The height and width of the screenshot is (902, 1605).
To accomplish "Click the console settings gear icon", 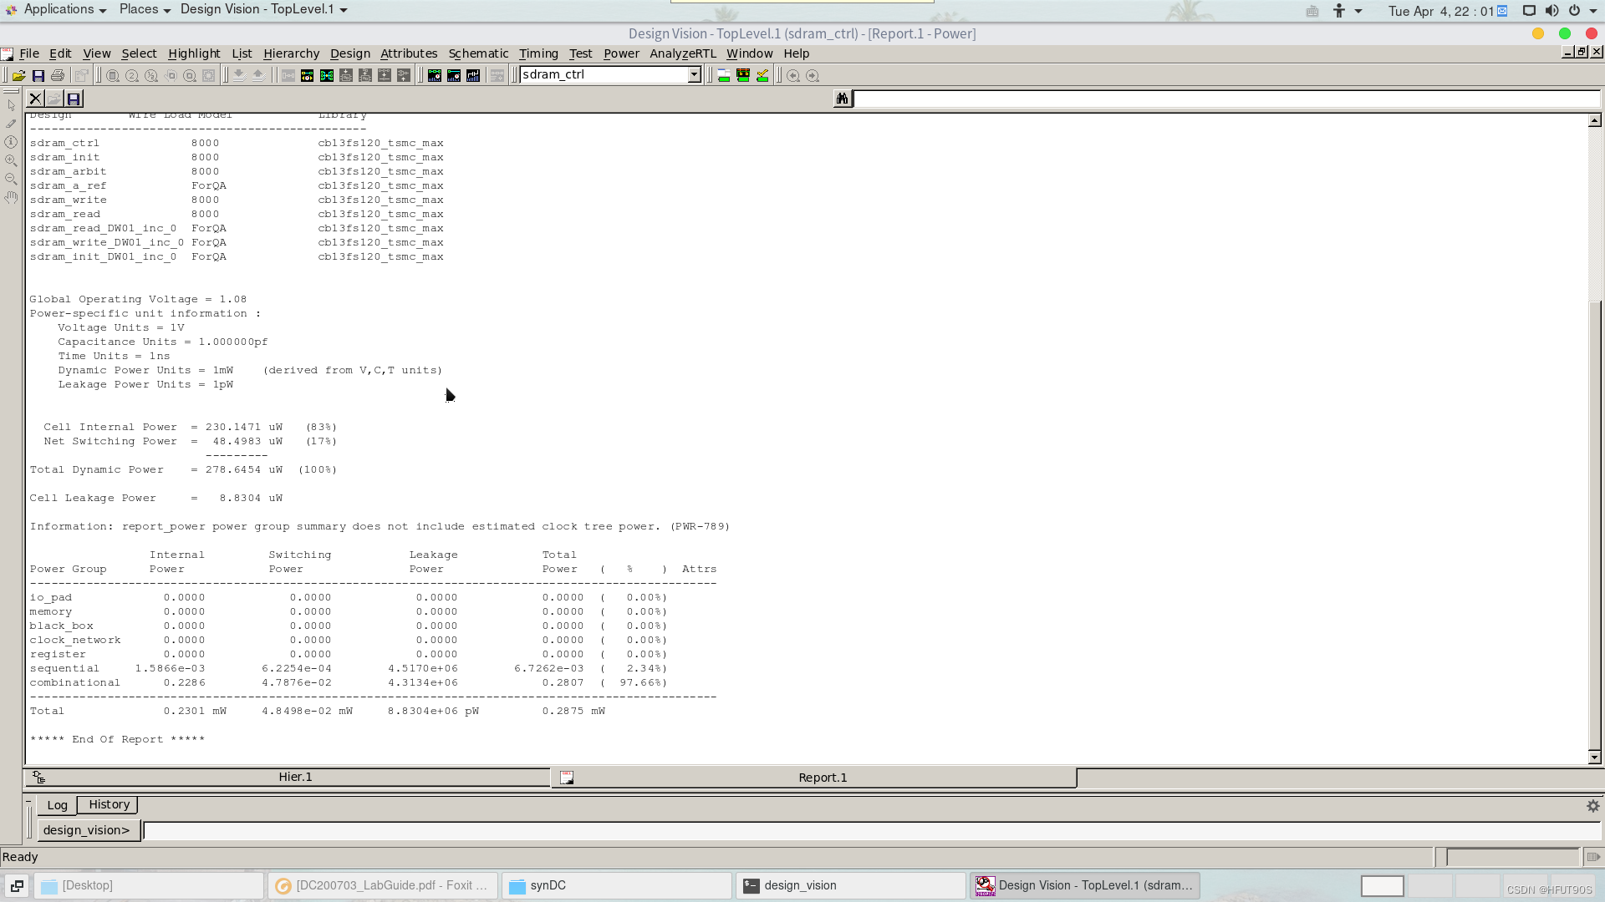I will click(1592, 806).
